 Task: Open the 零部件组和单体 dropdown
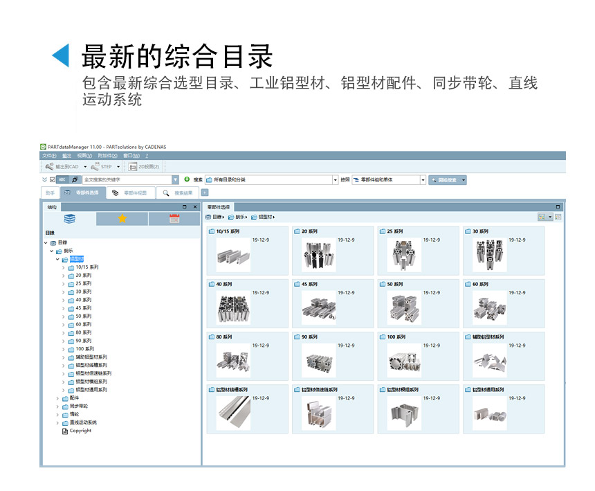(x=423, y=180)
